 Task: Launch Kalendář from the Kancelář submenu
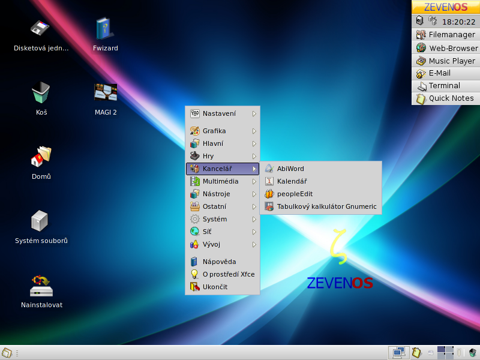(x=320, y=181)
